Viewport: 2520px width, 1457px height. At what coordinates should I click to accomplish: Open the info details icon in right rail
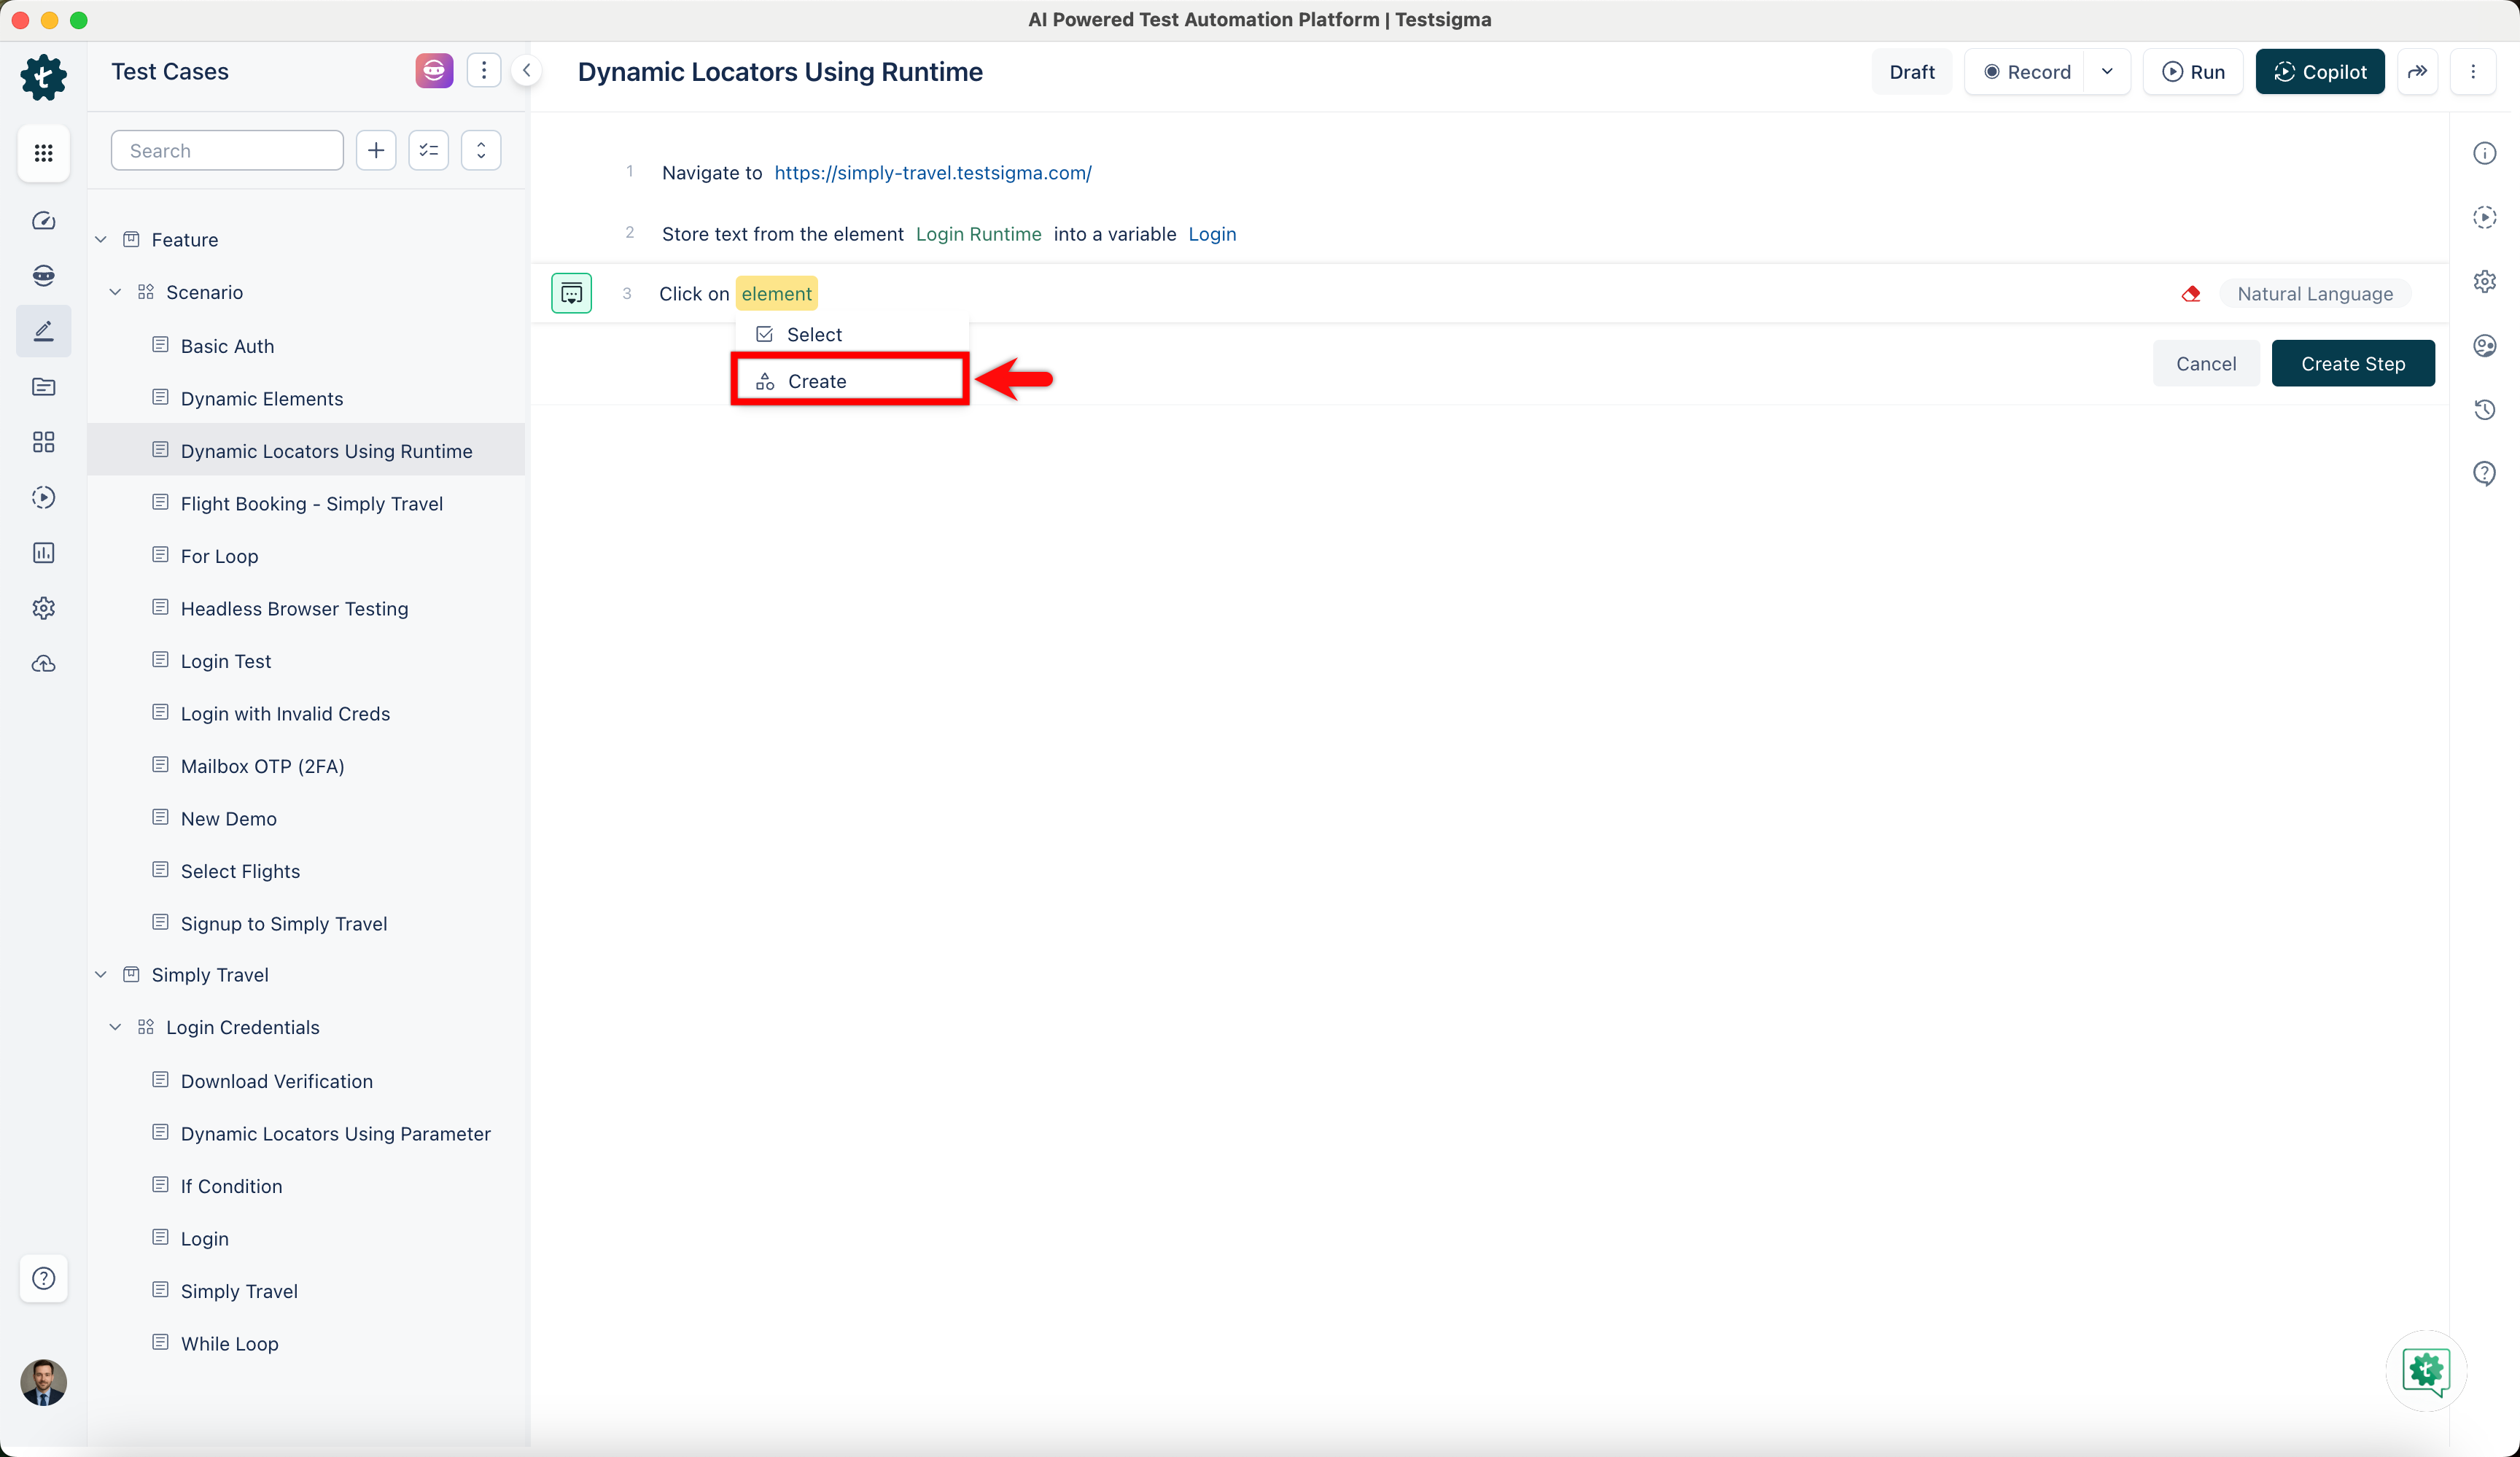tap(2484, 153)
